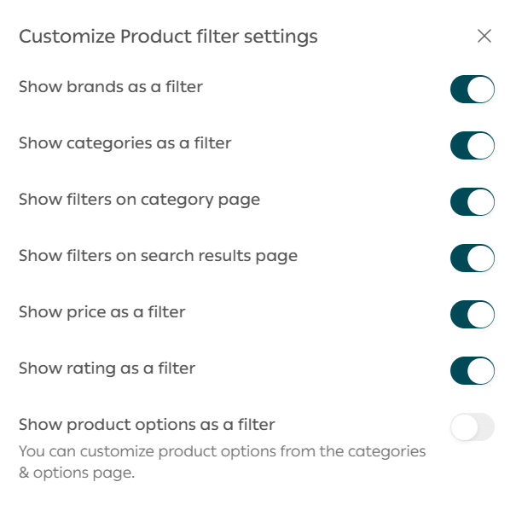Click the "Show rating as a filter" label
Screen dimensions: 516x505
point(107,369)
